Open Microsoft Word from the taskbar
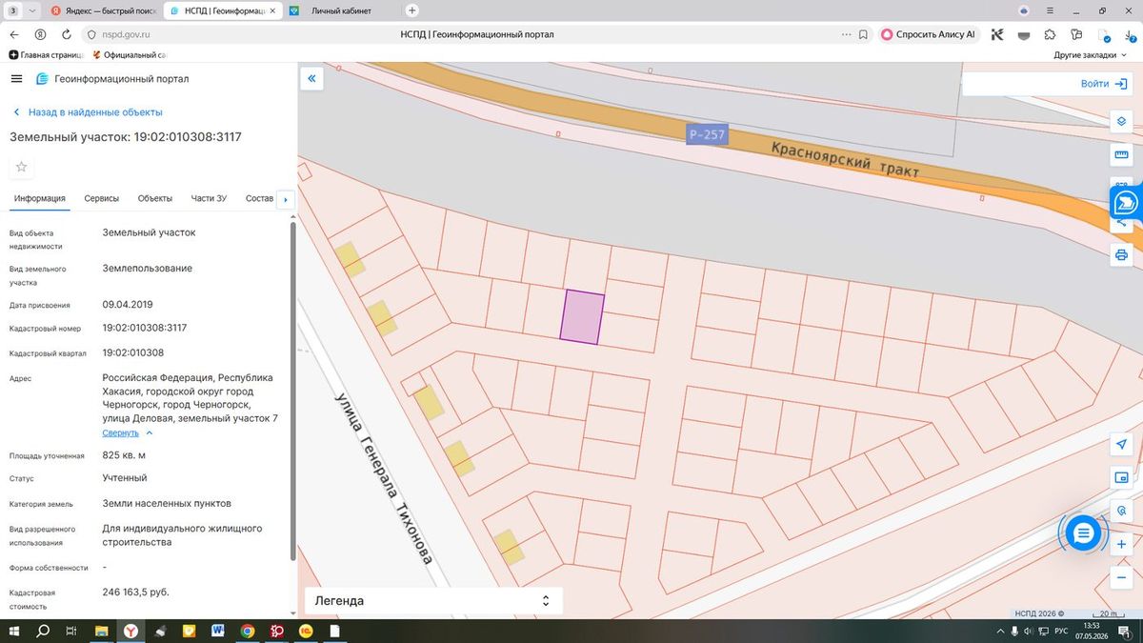The width and height of the screenshot is (1143, 643). click(217, 631)
